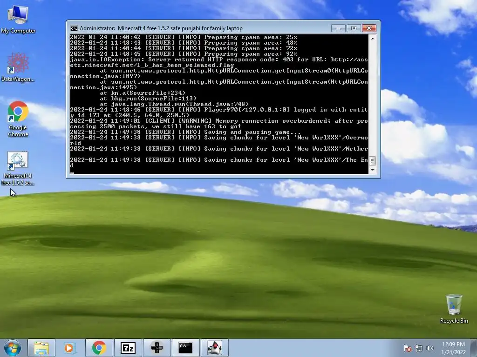Open Chrome from the taskbar

pyautogui.click(x=99, y=348)
